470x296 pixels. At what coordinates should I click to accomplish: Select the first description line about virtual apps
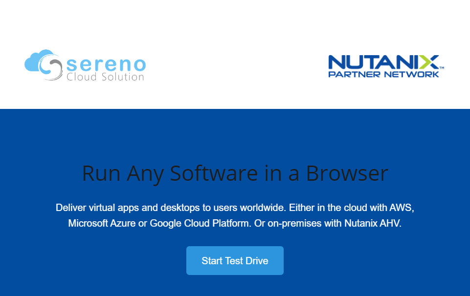[235, 207]
